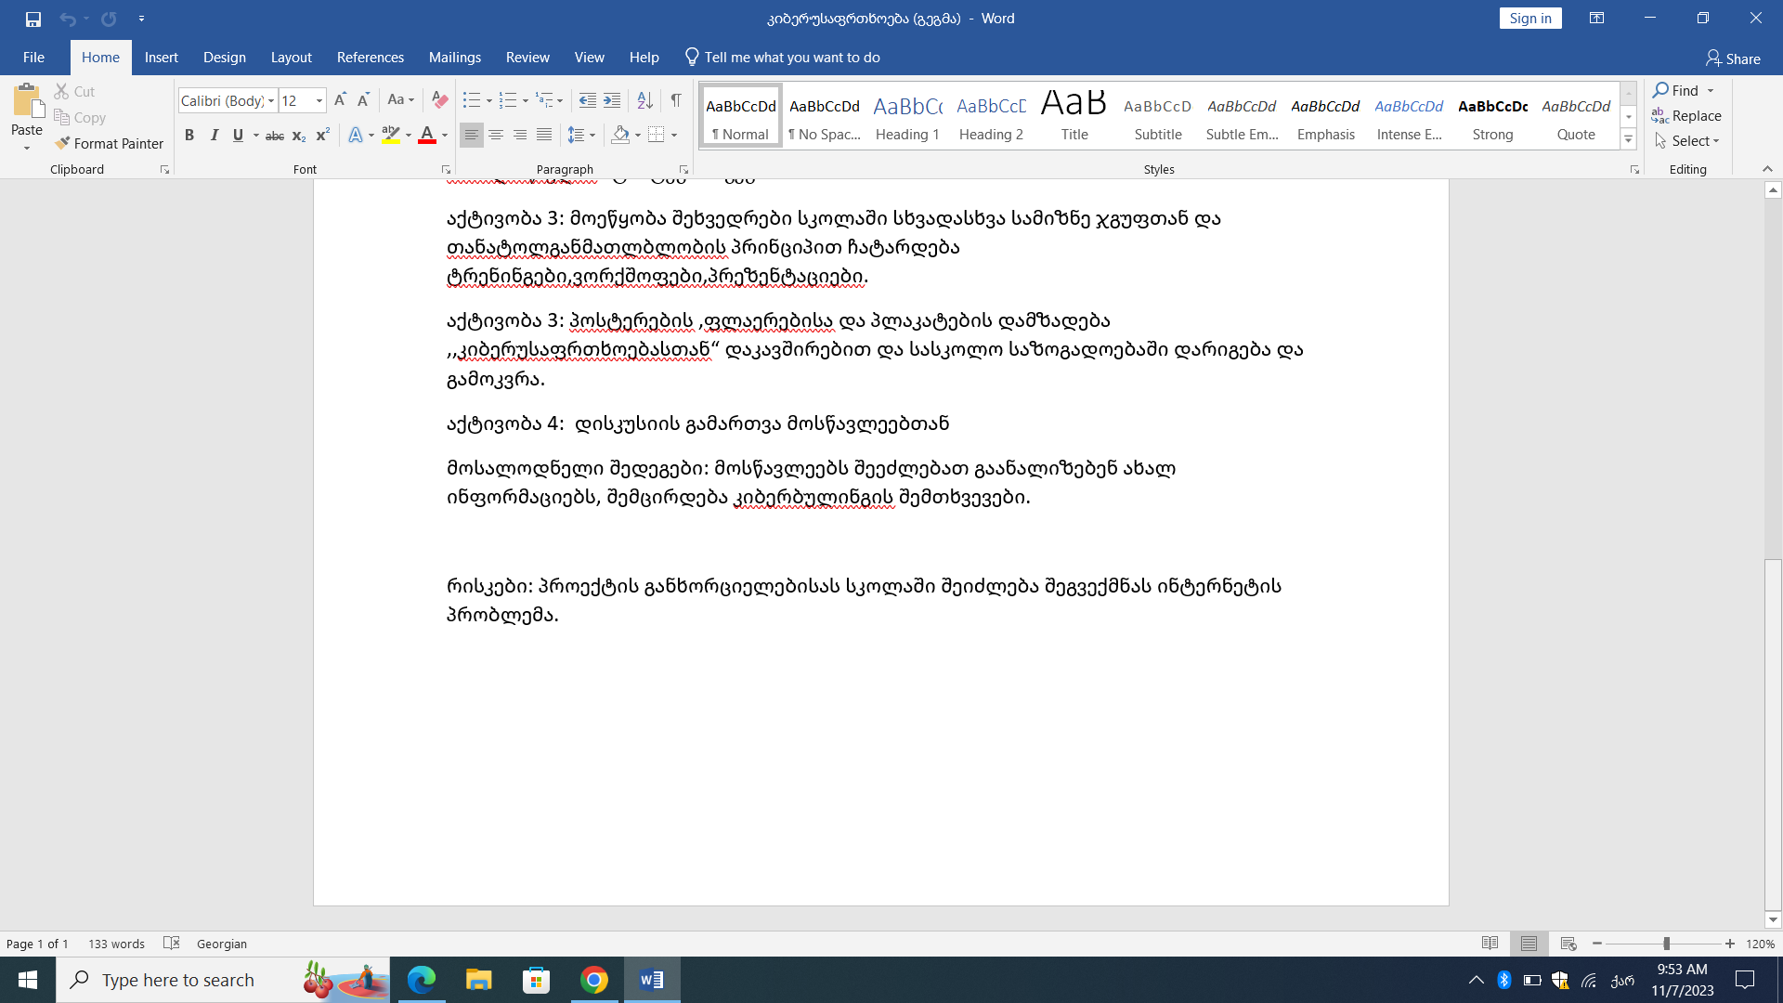
Task: Shrink font size icon
Action: (363, 100)
